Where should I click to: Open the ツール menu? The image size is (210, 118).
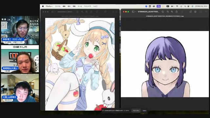80,6
